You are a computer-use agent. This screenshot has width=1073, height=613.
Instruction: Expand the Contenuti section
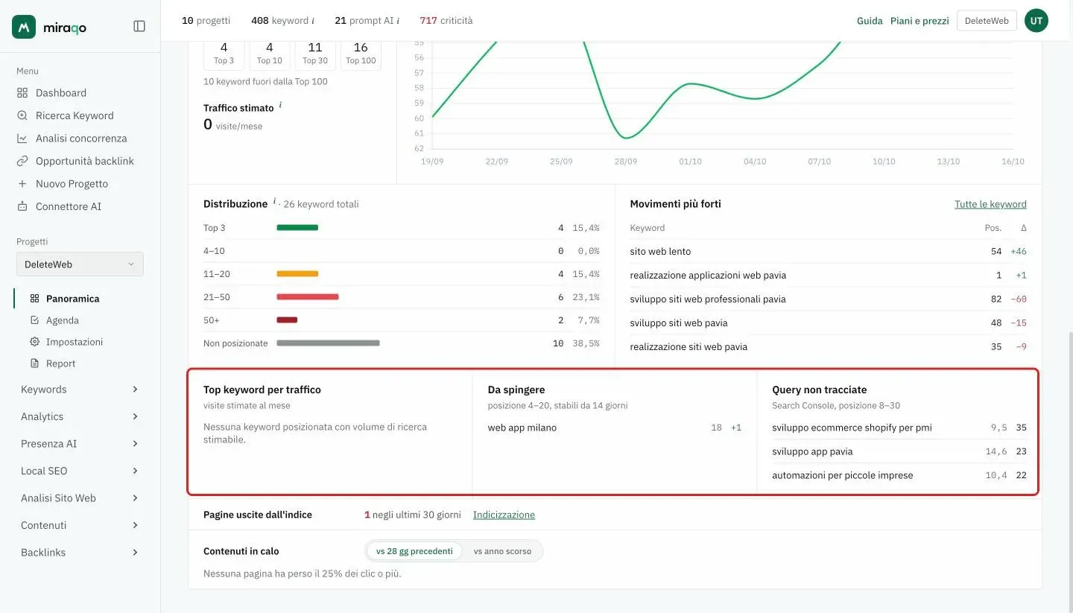tap(80, 525)
